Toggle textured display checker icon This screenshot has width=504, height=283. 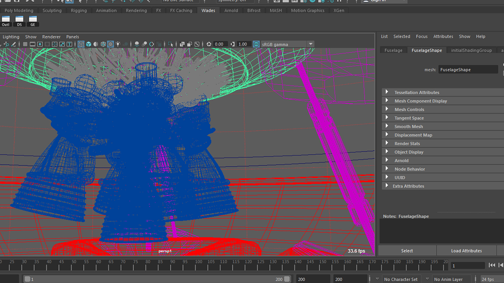[x=111, y=44]
